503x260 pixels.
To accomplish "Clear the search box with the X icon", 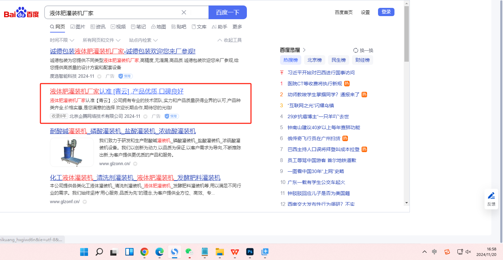I will pos(184,13).
